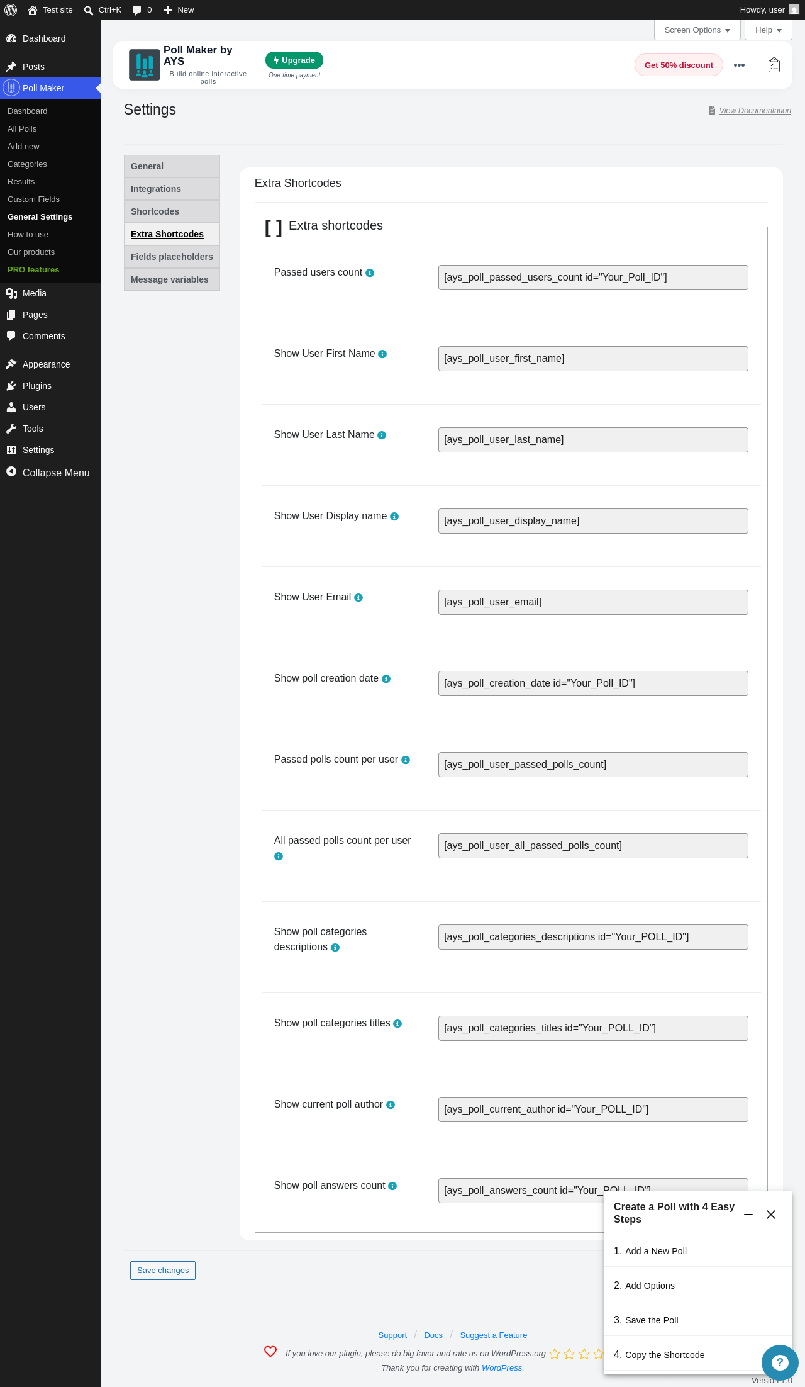Open All Polls submenu item
The height and width of the screenshot is (1387, 805).
point(22,128)
